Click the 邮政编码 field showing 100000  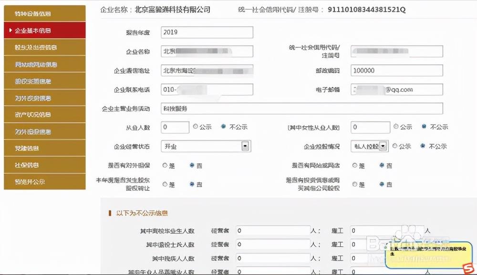pos(397,71)
